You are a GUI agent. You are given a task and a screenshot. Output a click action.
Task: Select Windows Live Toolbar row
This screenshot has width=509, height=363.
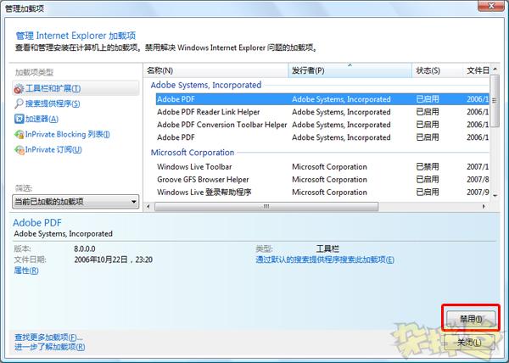click(322, 167)
